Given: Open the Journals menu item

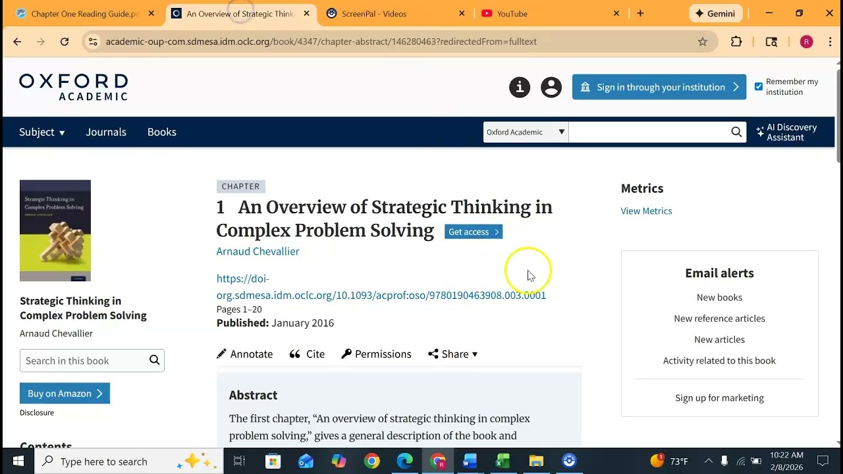Looking at the screenshot, I should (106, 132).
